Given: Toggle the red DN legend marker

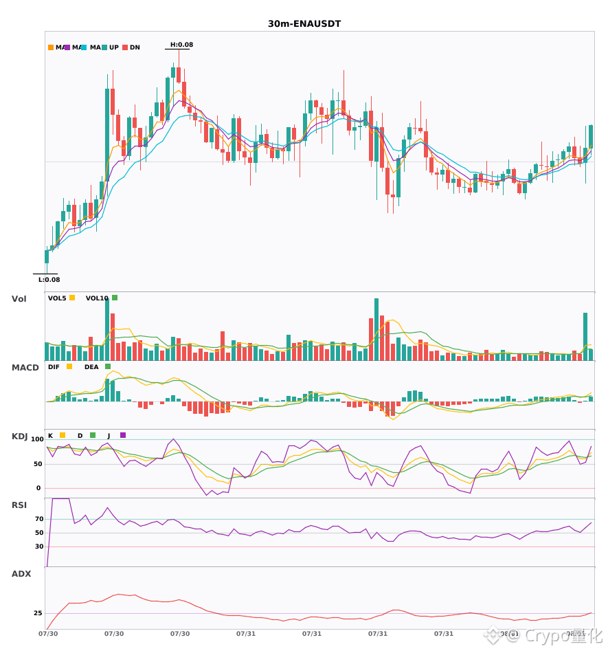Looking at the screenshot, I should click(x=125, y=47).
